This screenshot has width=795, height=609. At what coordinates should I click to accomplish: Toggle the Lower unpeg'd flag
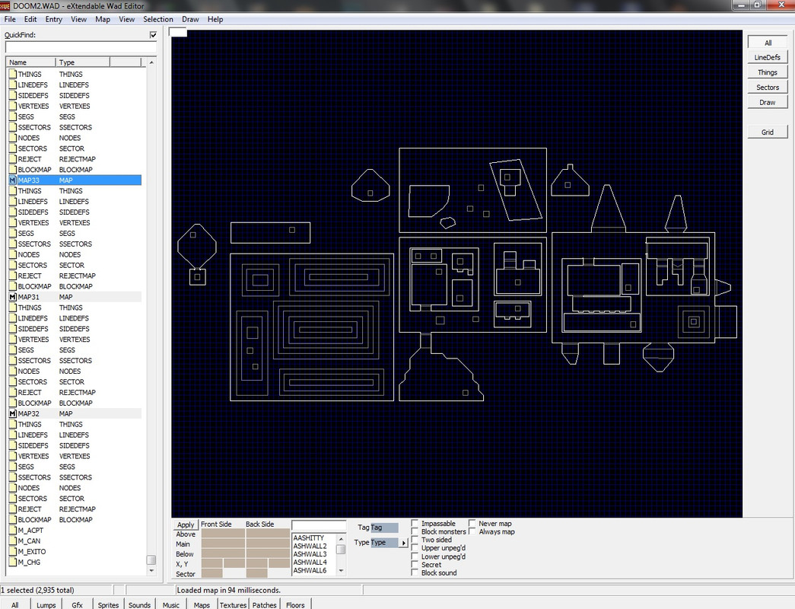415,556
